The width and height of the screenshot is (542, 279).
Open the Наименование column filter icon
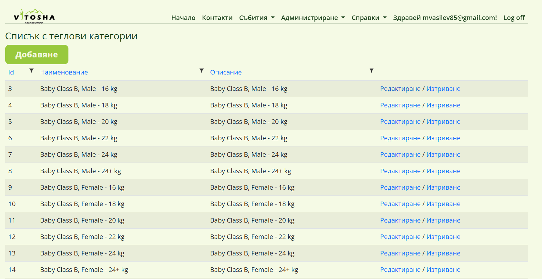[201, 70]
